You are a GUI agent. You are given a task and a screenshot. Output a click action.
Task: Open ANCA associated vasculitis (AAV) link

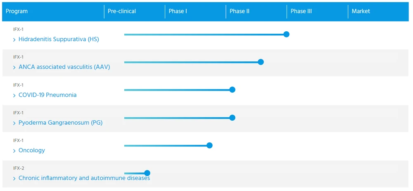[64, 67]
